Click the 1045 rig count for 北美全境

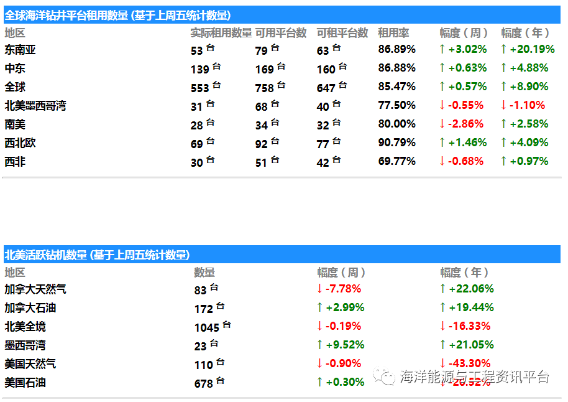pos(207,327)
